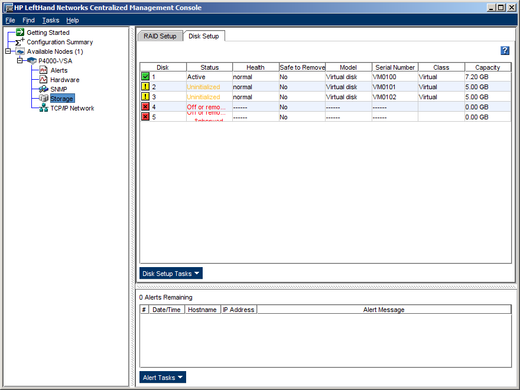This screenshot has width=520, height=390.
Task: Select the Hardware icon in tree
Action: [44, 80]
